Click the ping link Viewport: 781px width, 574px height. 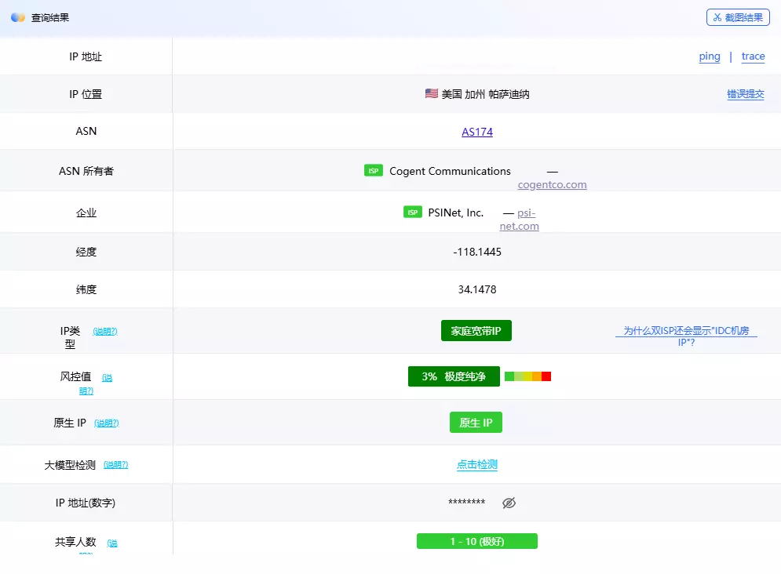coord(709,56)
